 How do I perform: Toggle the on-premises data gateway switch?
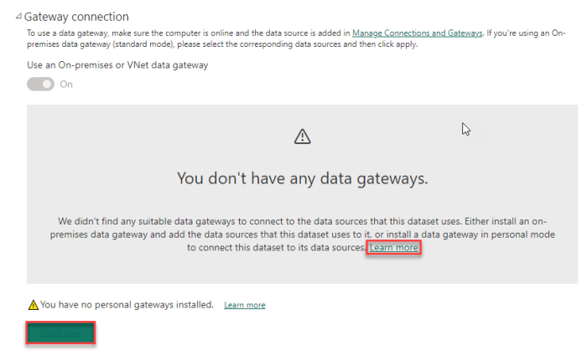pos(41,84)
